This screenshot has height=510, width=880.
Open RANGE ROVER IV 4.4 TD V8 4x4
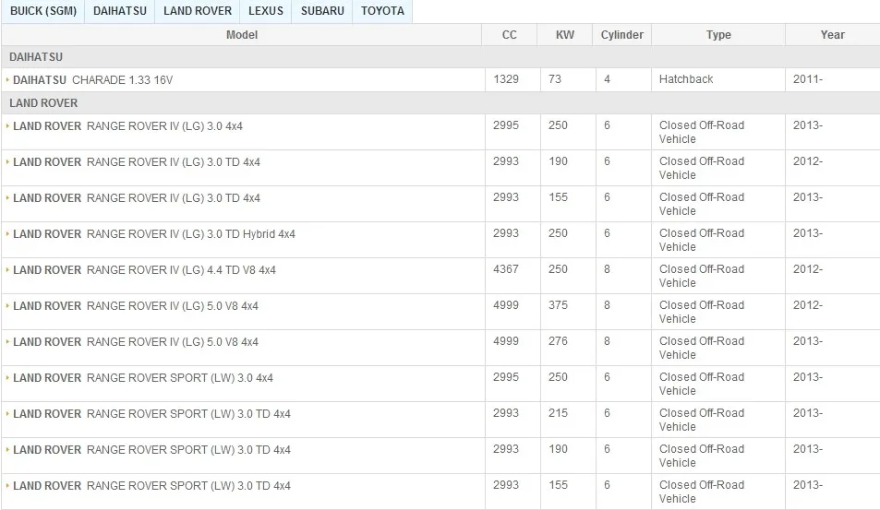(x=144, y=269)
